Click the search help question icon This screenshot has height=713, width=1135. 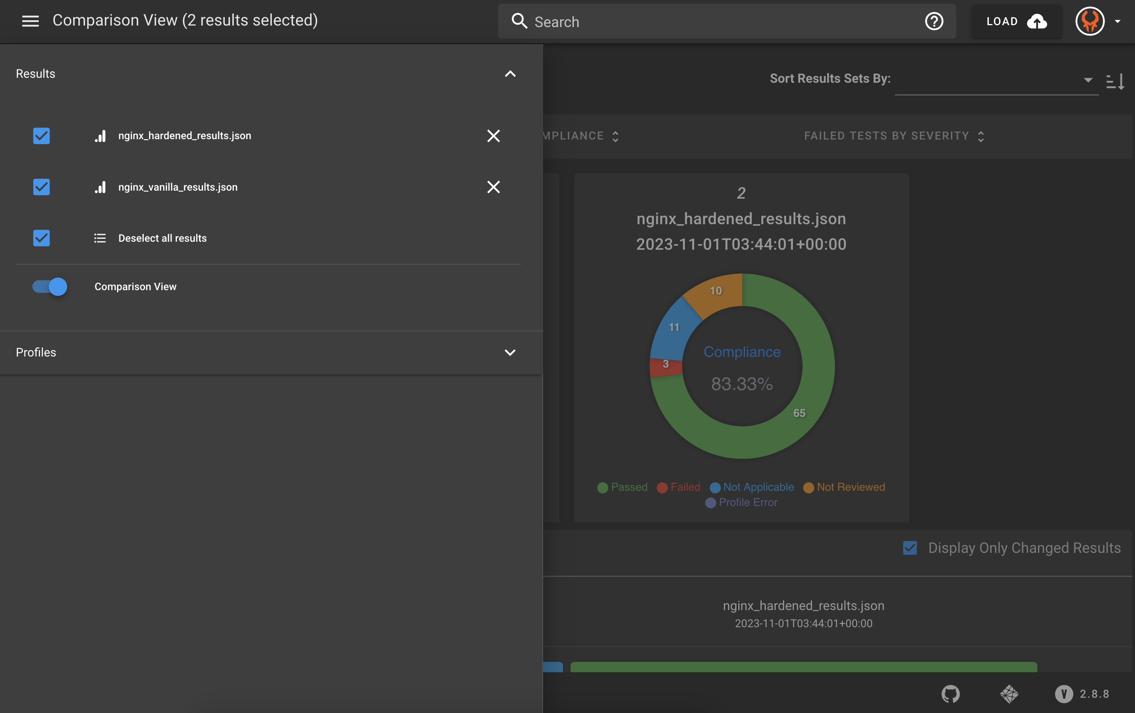tap(934, 21)
